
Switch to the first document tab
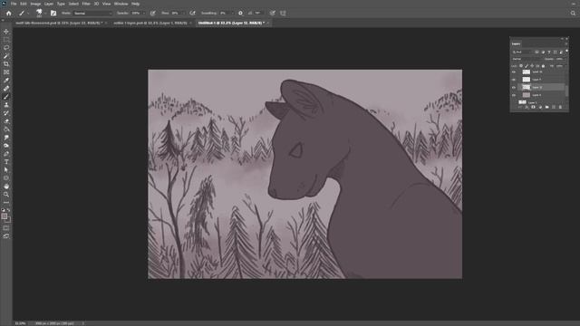click(x=59, y=23)
